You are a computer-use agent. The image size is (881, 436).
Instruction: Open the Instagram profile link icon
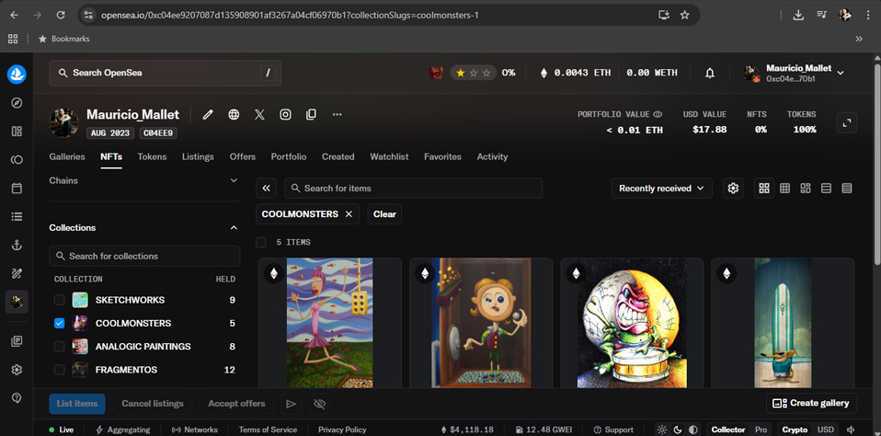point(286,115)
